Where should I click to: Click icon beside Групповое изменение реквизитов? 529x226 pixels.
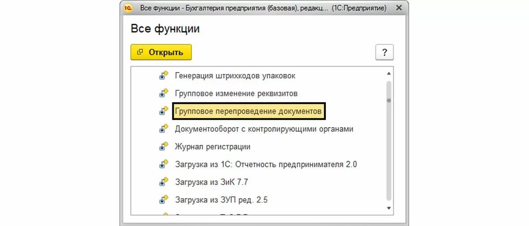(x=164, y=93)
